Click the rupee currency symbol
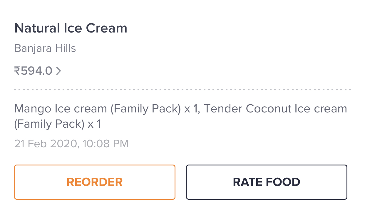The width and height of the screenshot is (365, 212). click(x=17, y=71)
